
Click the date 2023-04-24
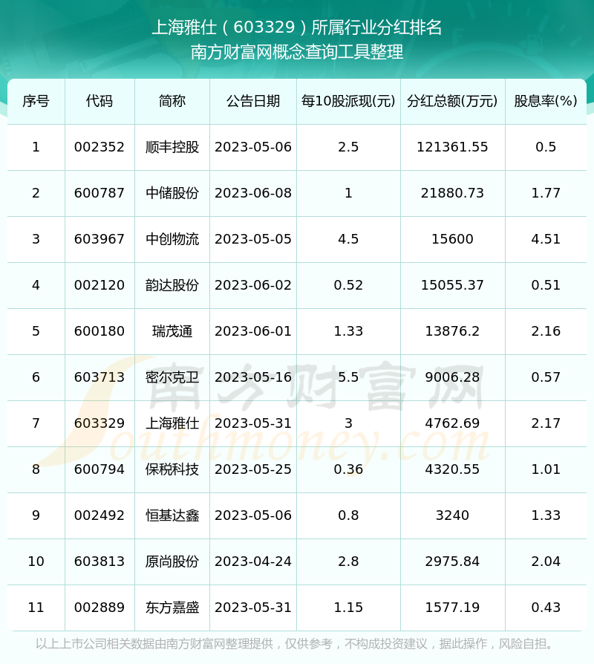point(253,562)
